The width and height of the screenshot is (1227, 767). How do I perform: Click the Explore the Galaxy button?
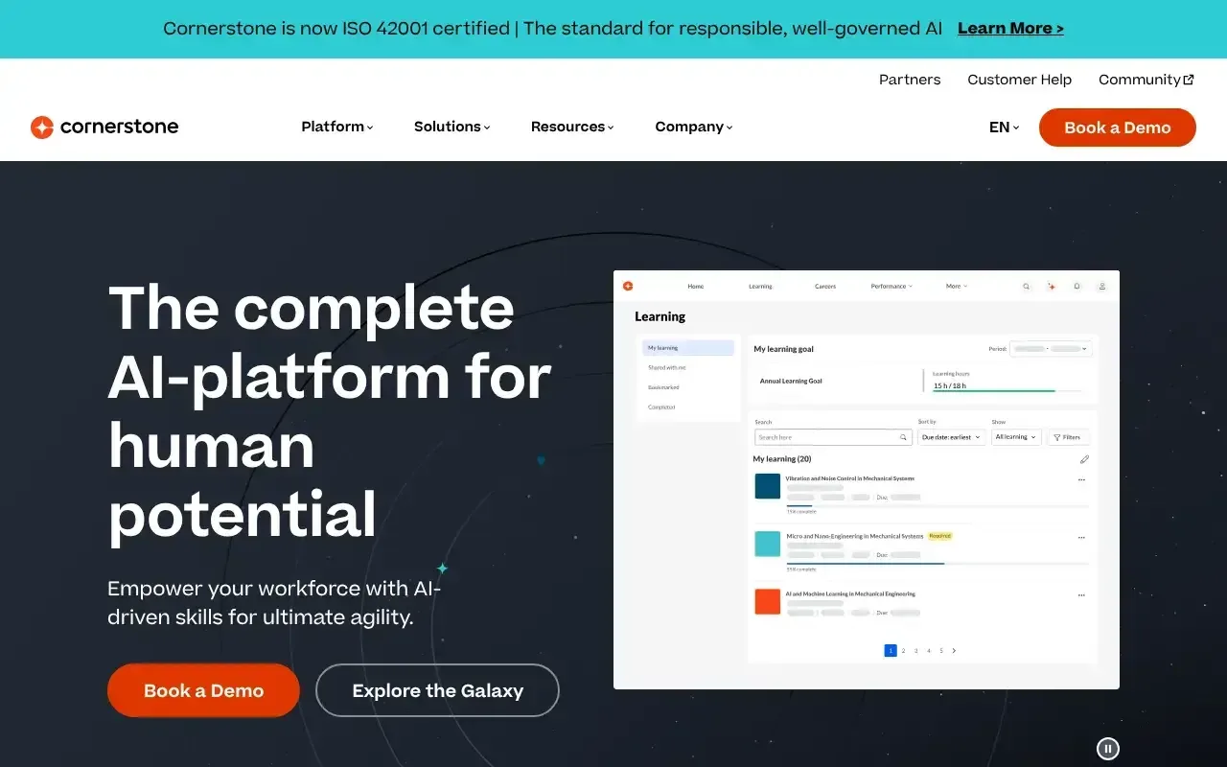[437, 690]
